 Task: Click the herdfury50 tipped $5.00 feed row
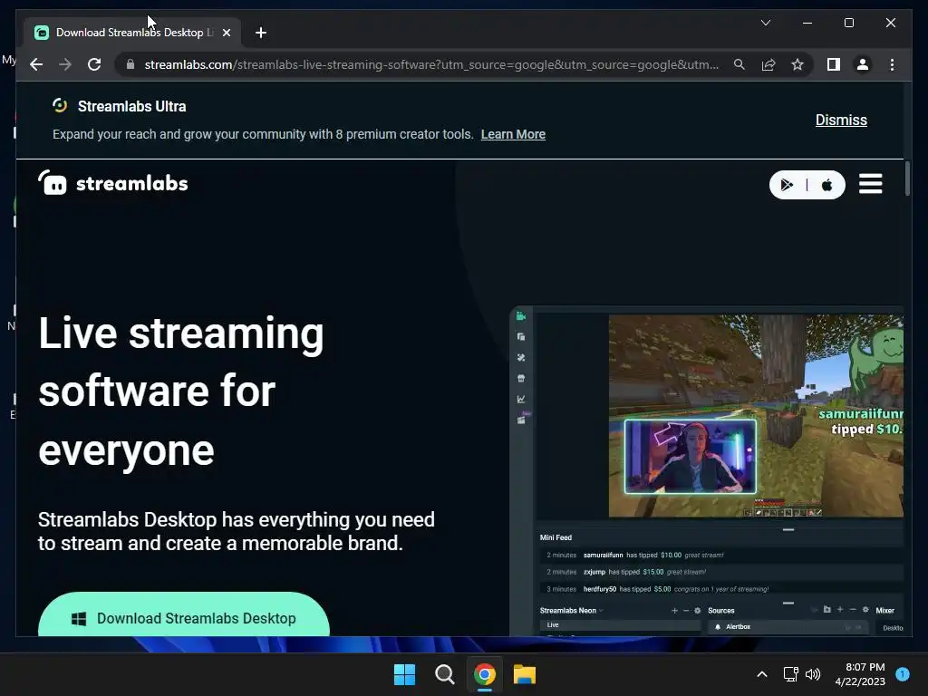(x=720, y=589)
